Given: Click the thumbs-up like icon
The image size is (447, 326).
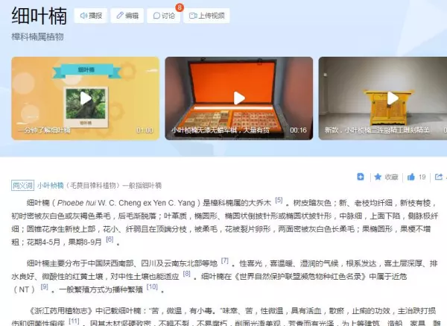Looking at the screenshot, I should (x=410, y=177).
